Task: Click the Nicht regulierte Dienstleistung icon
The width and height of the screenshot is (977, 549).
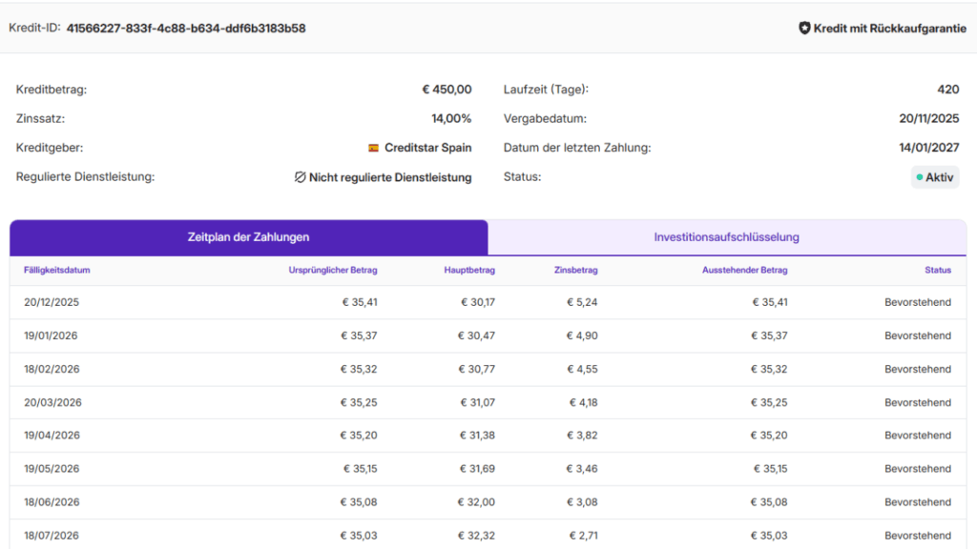Action: (x=300, y=177)
